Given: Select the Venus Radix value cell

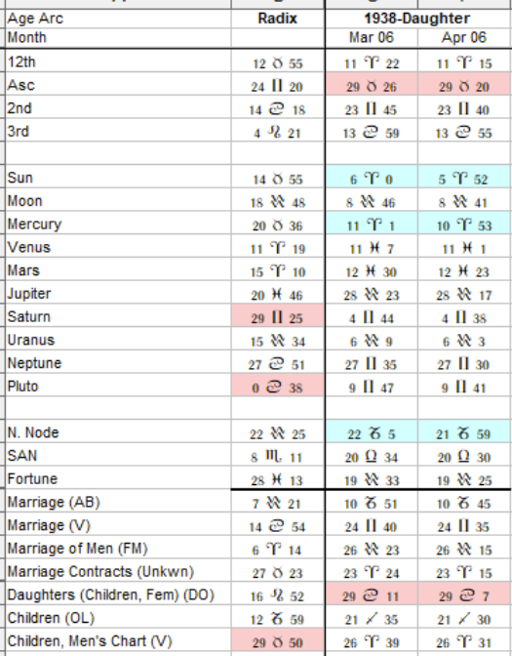Looking at the screenshot, I should (278, 247).
